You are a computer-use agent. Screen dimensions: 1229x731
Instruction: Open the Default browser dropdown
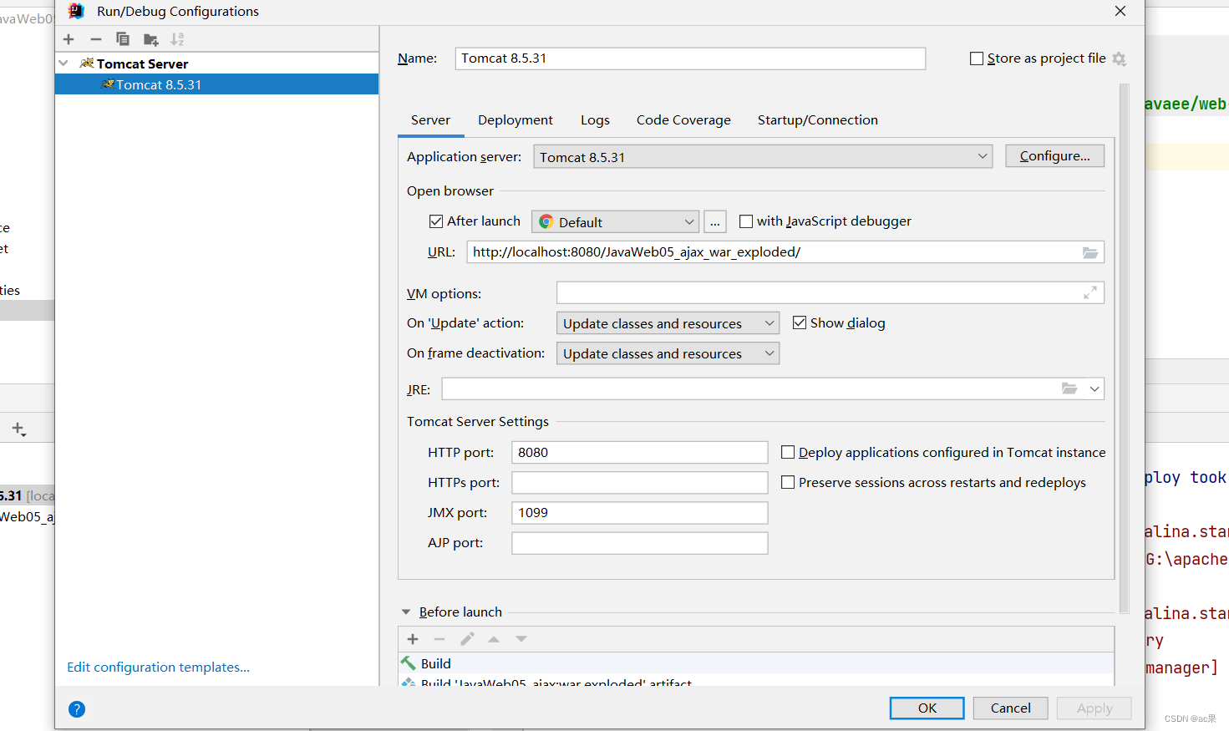click(x=615, y=221)
